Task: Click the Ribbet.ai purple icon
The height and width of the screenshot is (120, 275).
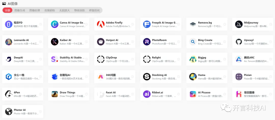Action: coord(147,94)
